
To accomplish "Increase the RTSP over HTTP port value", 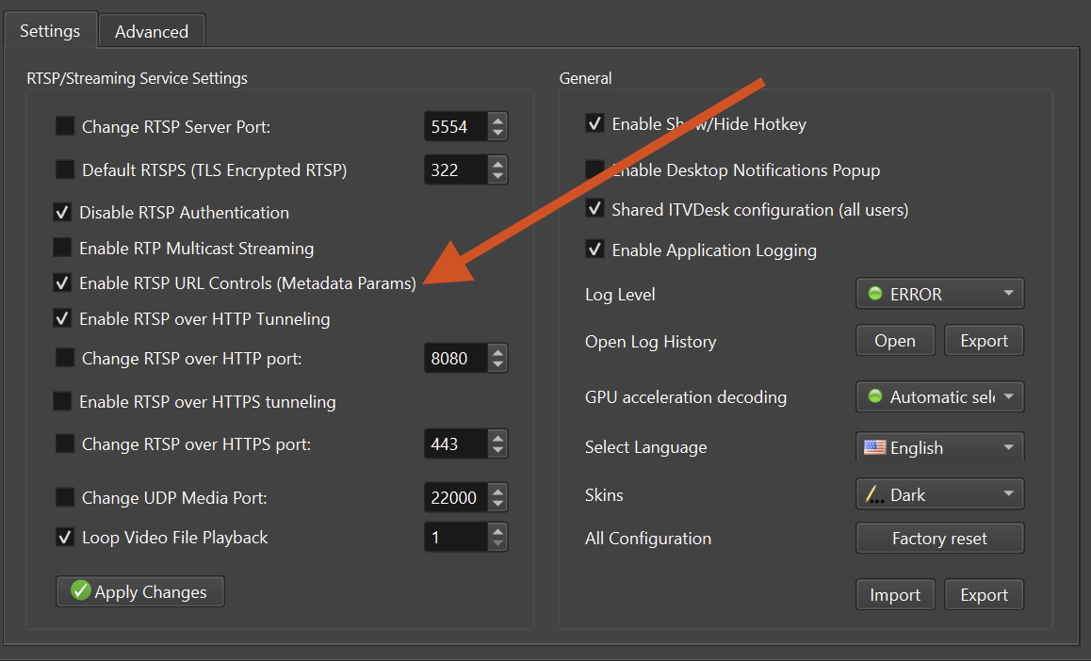I will pyautogui.click(x=497, y=351).
